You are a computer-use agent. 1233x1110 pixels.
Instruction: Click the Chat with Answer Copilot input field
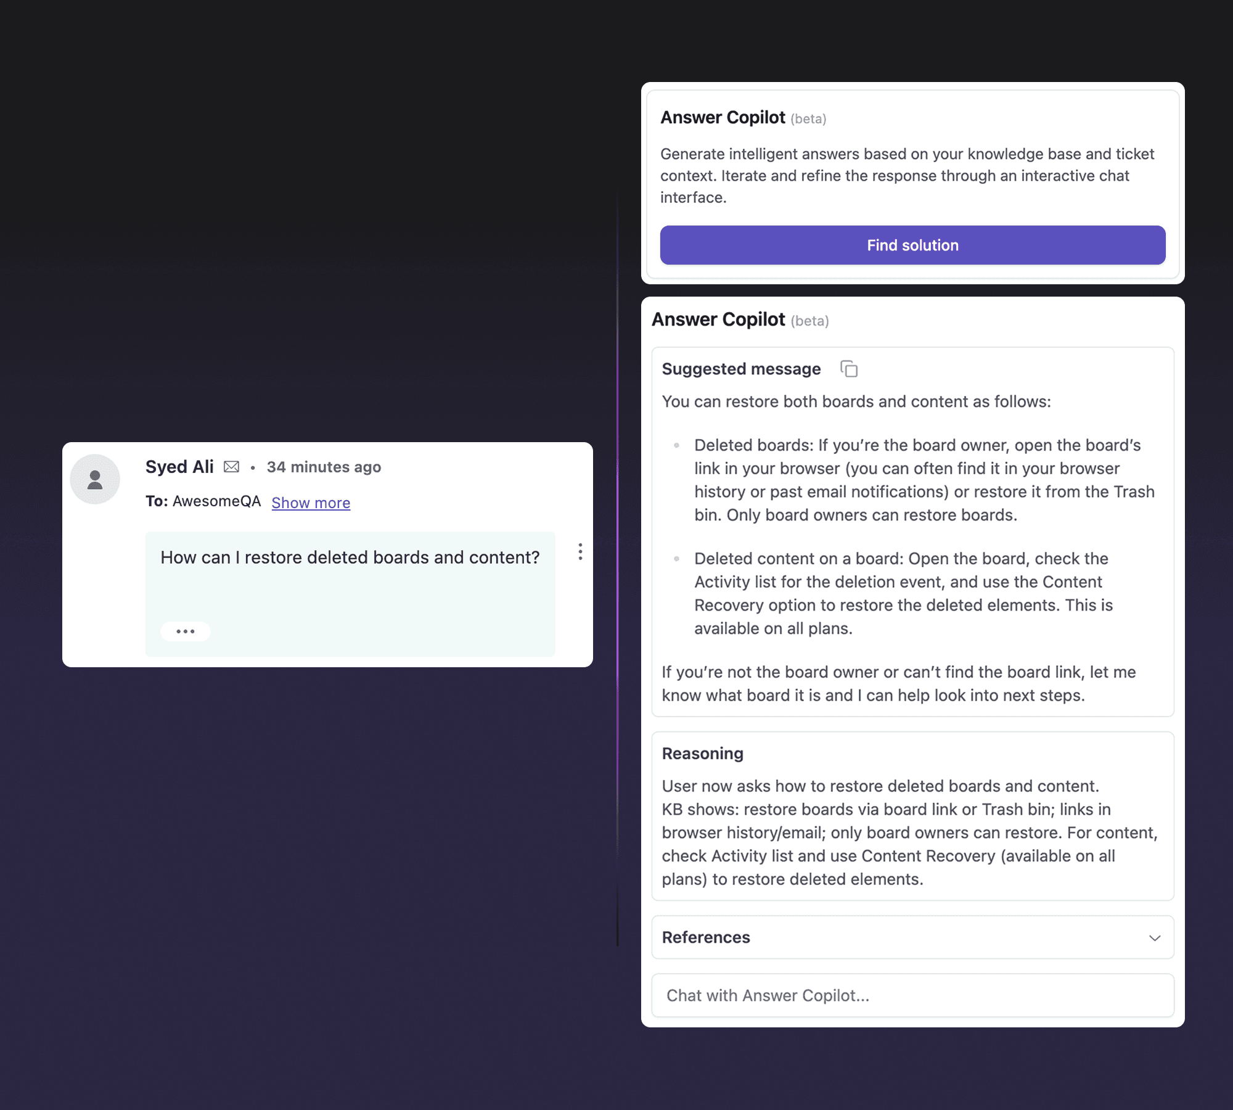pyautogui.click(x=912, y=995)
